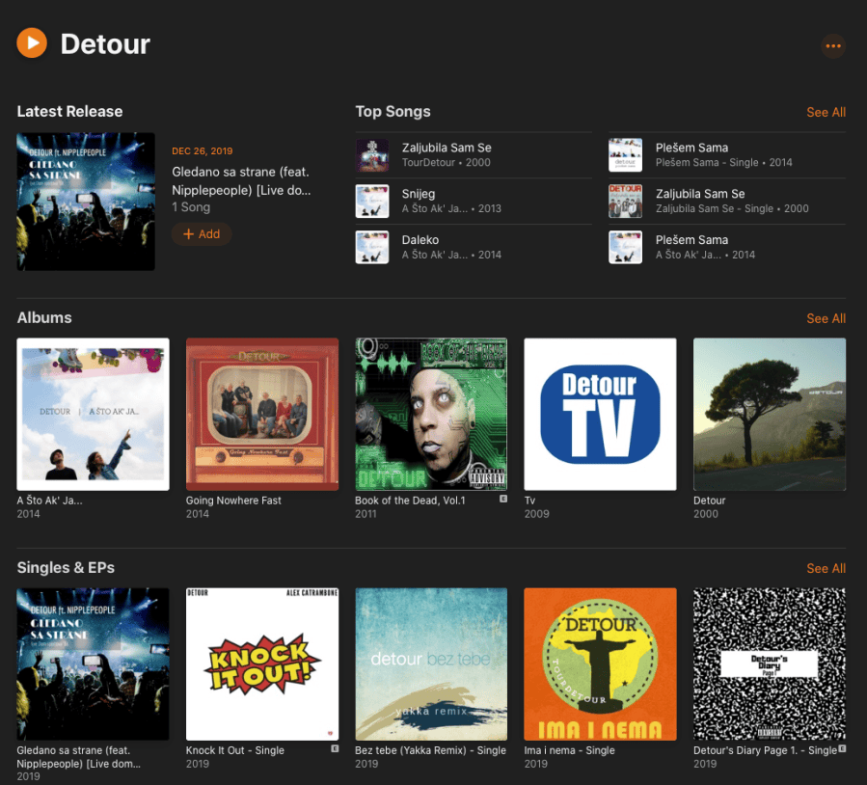Open Detour's Diary Page 1 single cover
This screenshot has height=785, width=867.
pos(770,663)
